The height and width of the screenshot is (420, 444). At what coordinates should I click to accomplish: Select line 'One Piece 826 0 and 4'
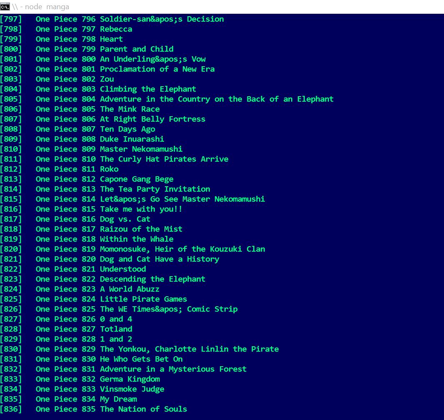point(84,319)
